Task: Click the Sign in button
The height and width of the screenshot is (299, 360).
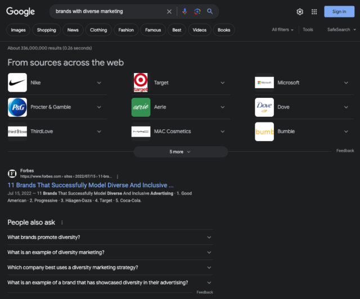Action: coord(339,11)
